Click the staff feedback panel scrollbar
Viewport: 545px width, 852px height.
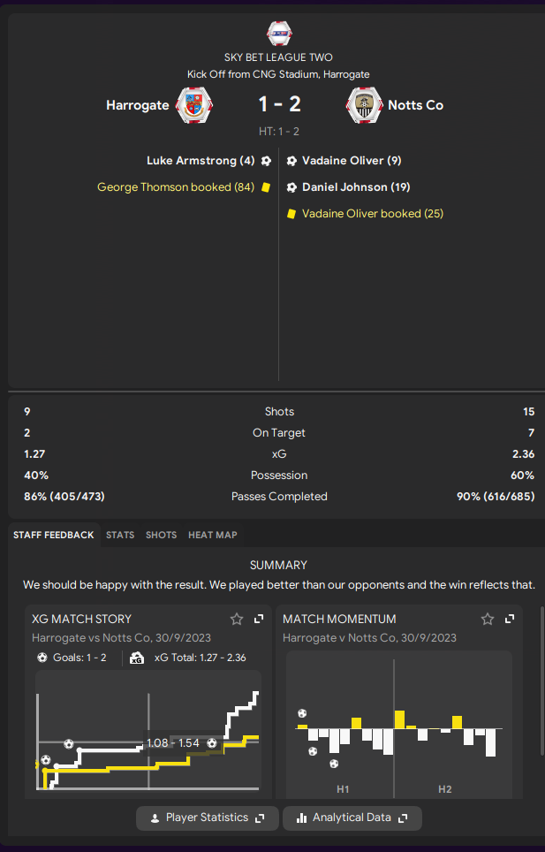coord(541,681)
